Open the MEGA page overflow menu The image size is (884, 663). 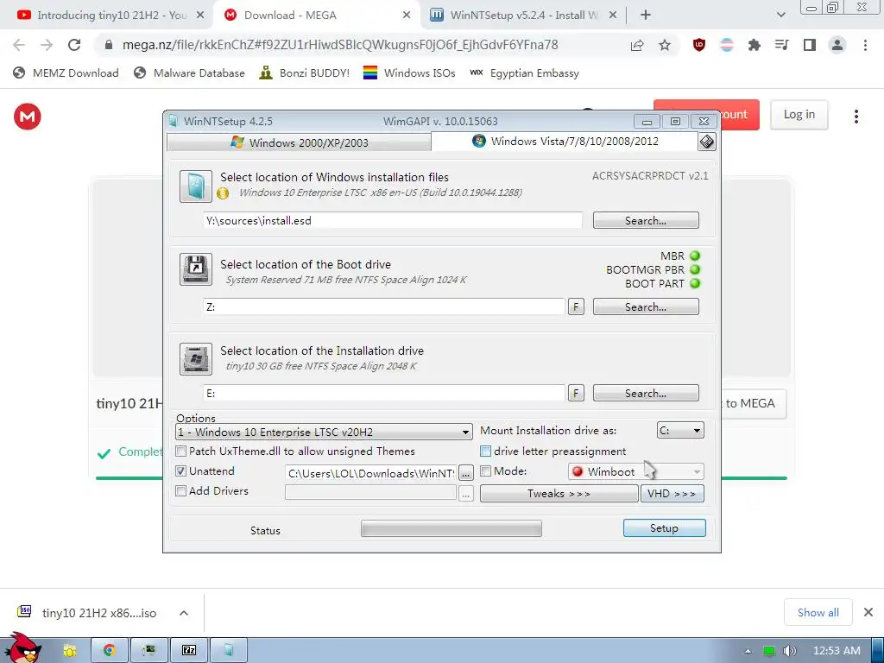click(856, 117)
